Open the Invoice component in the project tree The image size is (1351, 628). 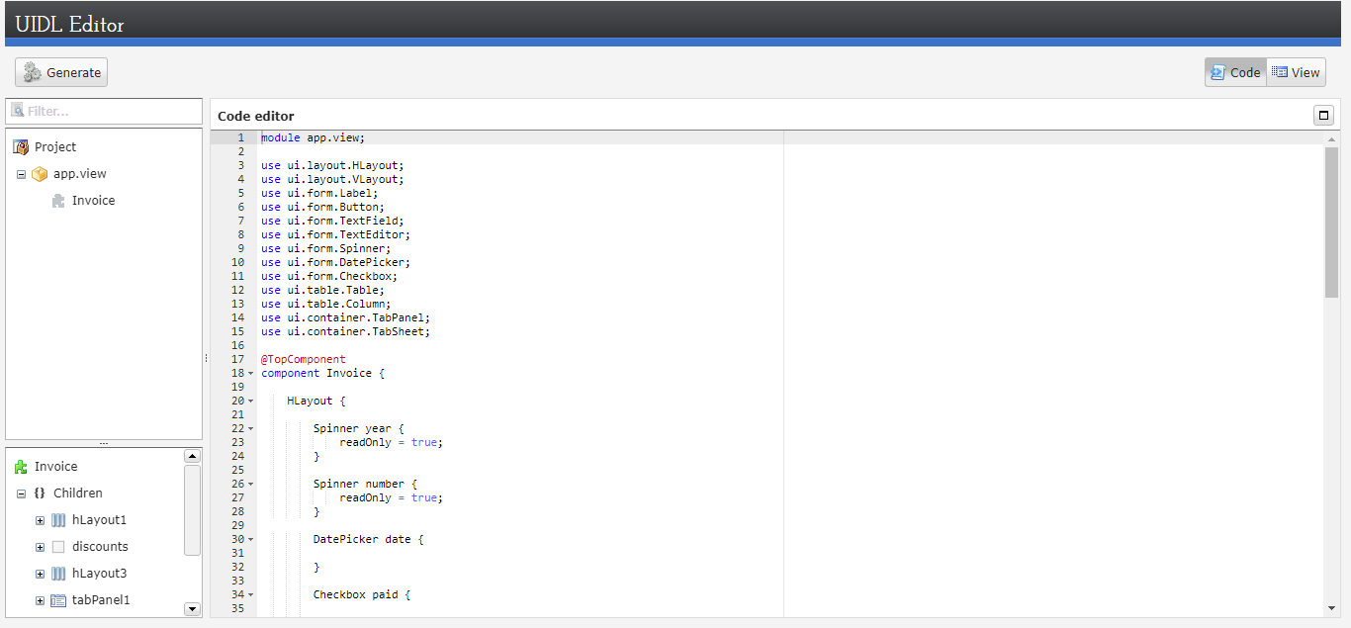coord(93,201)
